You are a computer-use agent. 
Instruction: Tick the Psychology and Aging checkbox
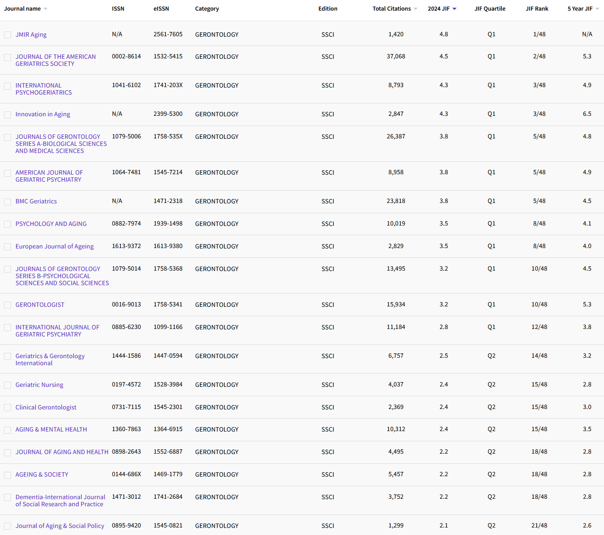pyautogui.click(x=8, y=225)
